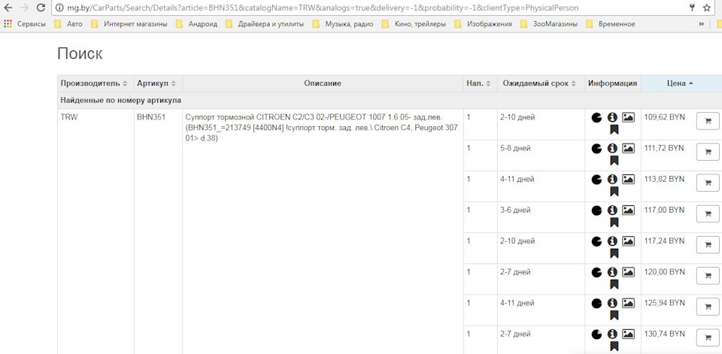Sort results by Цена column
This screenshot has width=722, height=354.
click(x=681, y=83)
